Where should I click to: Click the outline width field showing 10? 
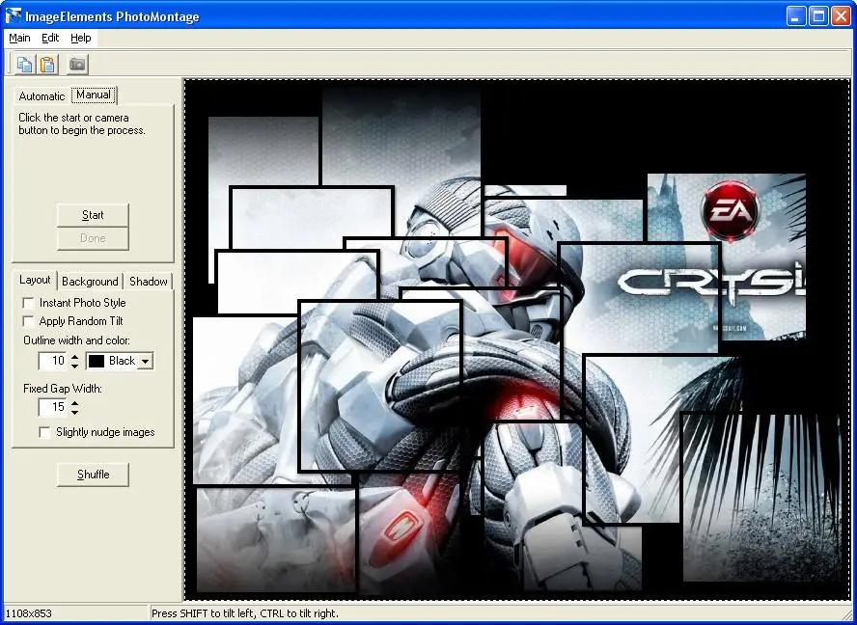coord(54,361)
